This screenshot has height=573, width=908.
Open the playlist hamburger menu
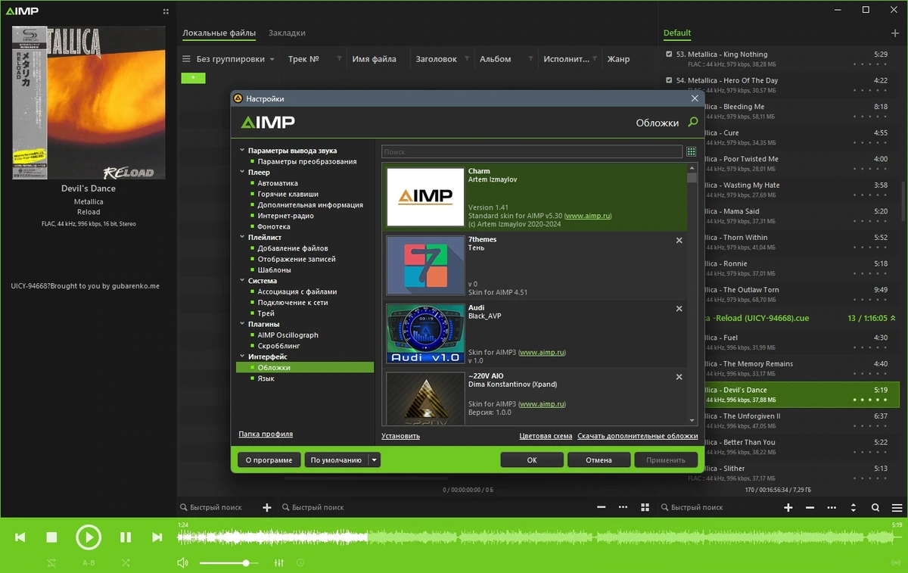(x=897, y=507)
